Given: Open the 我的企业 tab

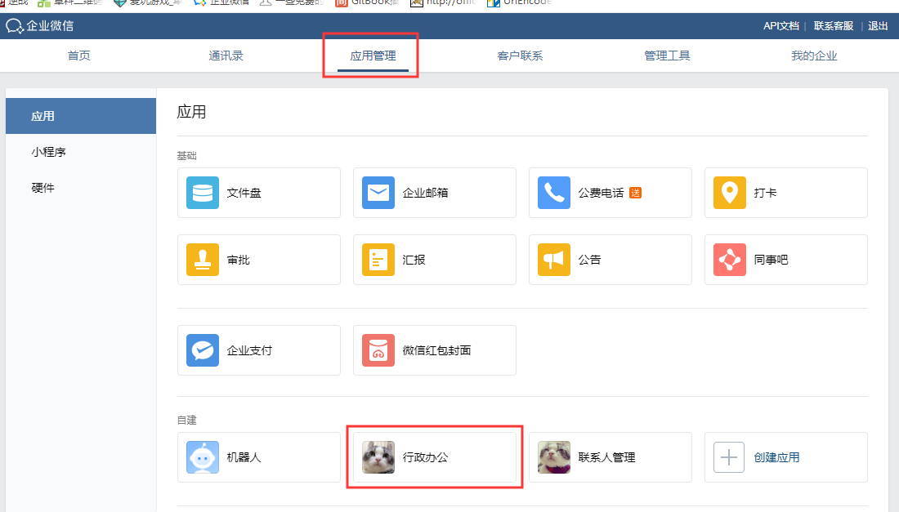Looking at the screenshot, I should [x=814, y=56].
